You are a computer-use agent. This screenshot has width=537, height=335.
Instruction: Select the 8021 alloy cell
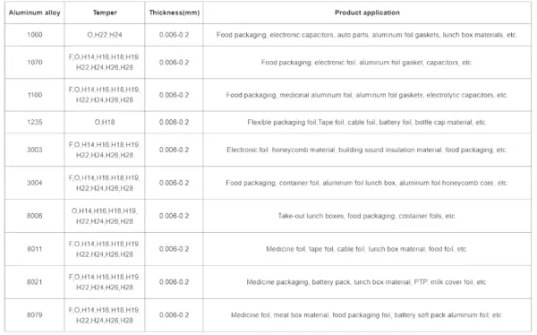coord(35,282)
